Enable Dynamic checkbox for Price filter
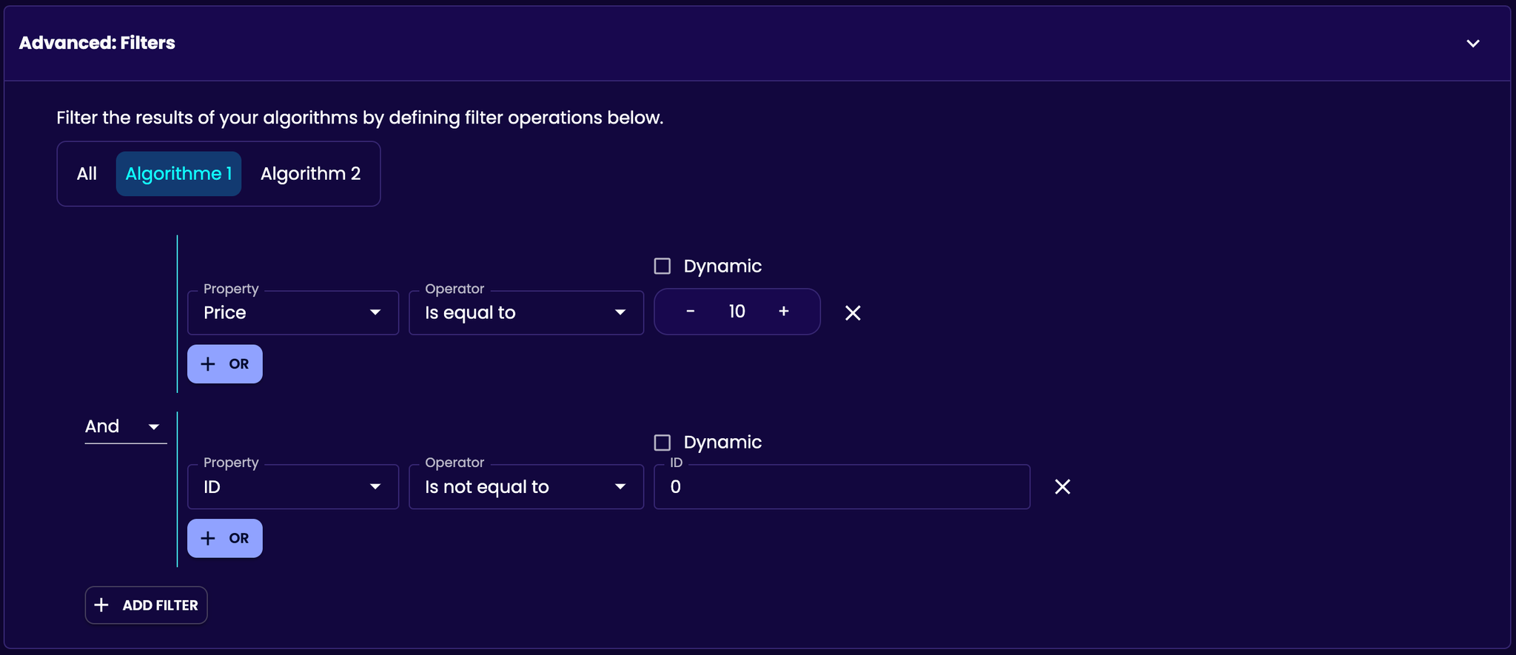This screenshot has width=1516, height=655. point(663,266)
